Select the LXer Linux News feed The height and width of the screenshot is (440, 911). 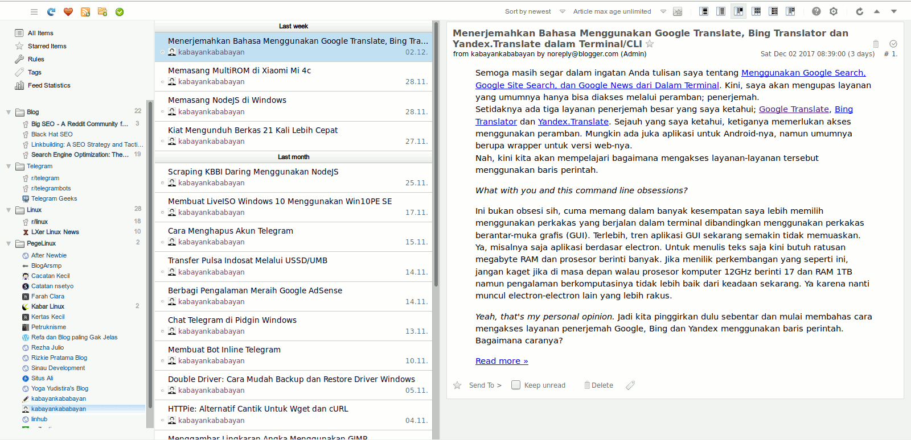pyautogui.click(x=55, y=232)
